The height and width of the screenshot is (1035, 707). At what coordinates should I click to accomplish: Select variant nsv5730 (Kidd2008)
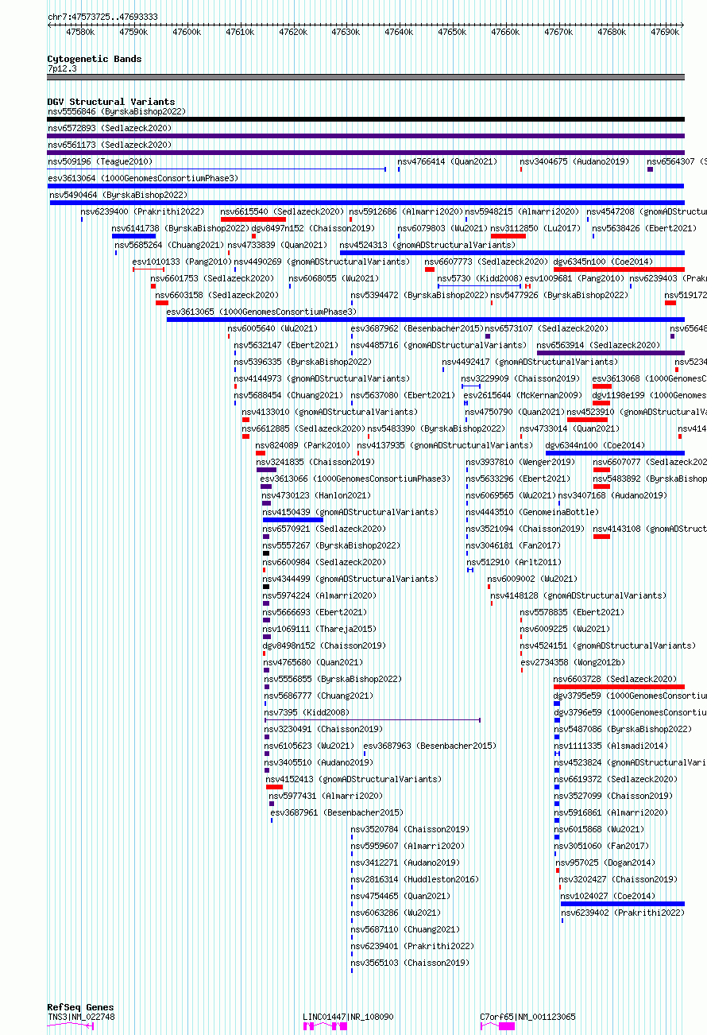(480, 278)
